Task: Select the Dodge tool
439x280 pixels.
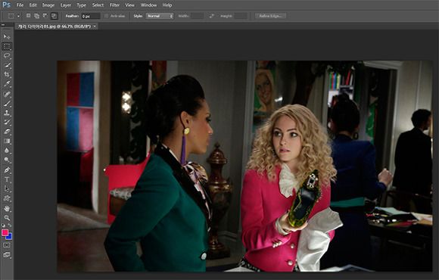Action: coord(7,160)
